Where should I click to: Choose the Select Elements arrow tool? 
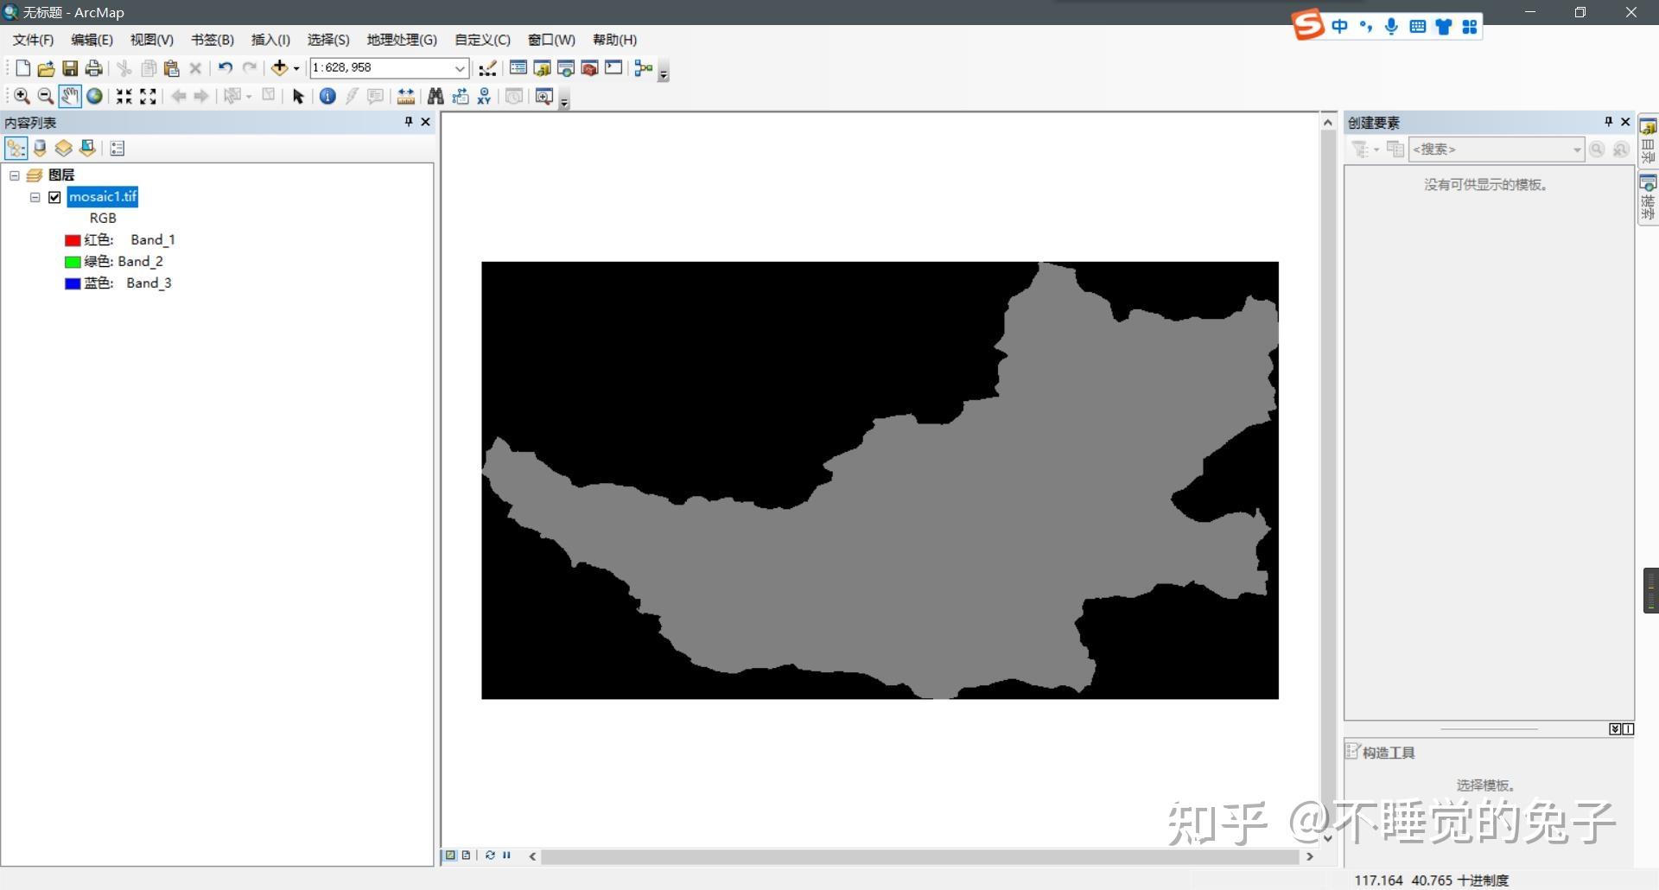click(298, 96)
